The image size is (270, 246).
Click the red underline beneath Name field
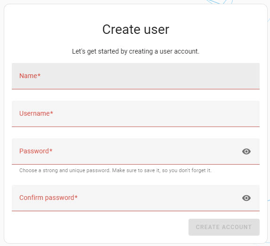coord(136,89)
